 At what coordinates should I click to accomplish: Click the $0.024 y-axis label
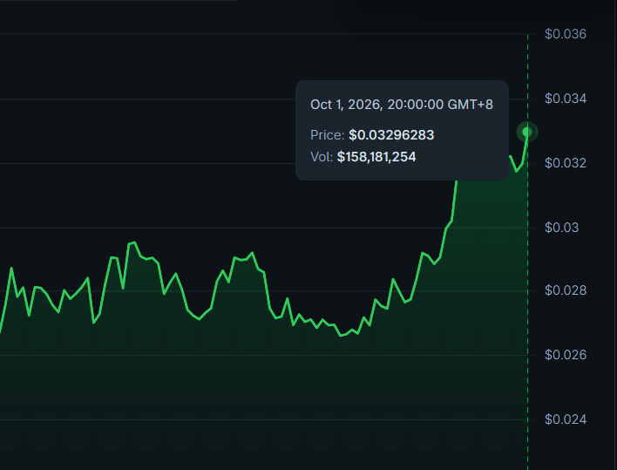pos(566,419)
